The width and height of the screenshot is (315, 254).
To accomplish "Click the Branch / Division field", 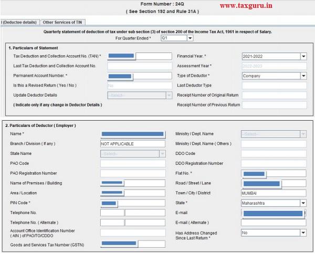I will click(133, 144).
